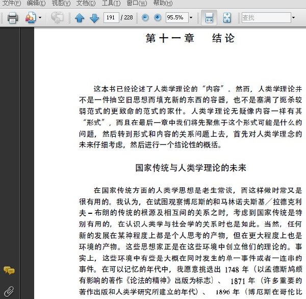Image resolution: width=306 pixels, height=299 pixels.
Task: Open the 窗口(W) menu
Action: tap(137, 3)
